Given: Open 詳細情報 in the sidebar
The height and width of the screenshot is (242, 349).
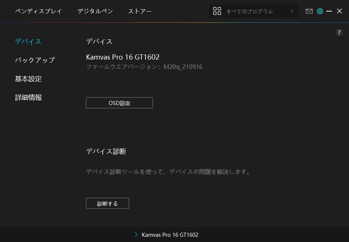Looking at the screenshot, I should pyautogui.click(x=28, y=98).
